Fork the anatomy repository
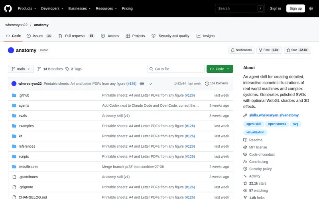The width and height of the screenshot is (319, 199). (x=269, y=50)
